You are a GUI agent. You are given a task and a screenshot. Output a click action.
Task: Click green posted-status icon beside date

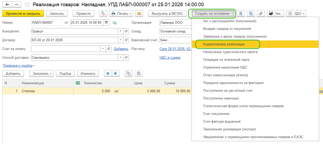point(114,23)
